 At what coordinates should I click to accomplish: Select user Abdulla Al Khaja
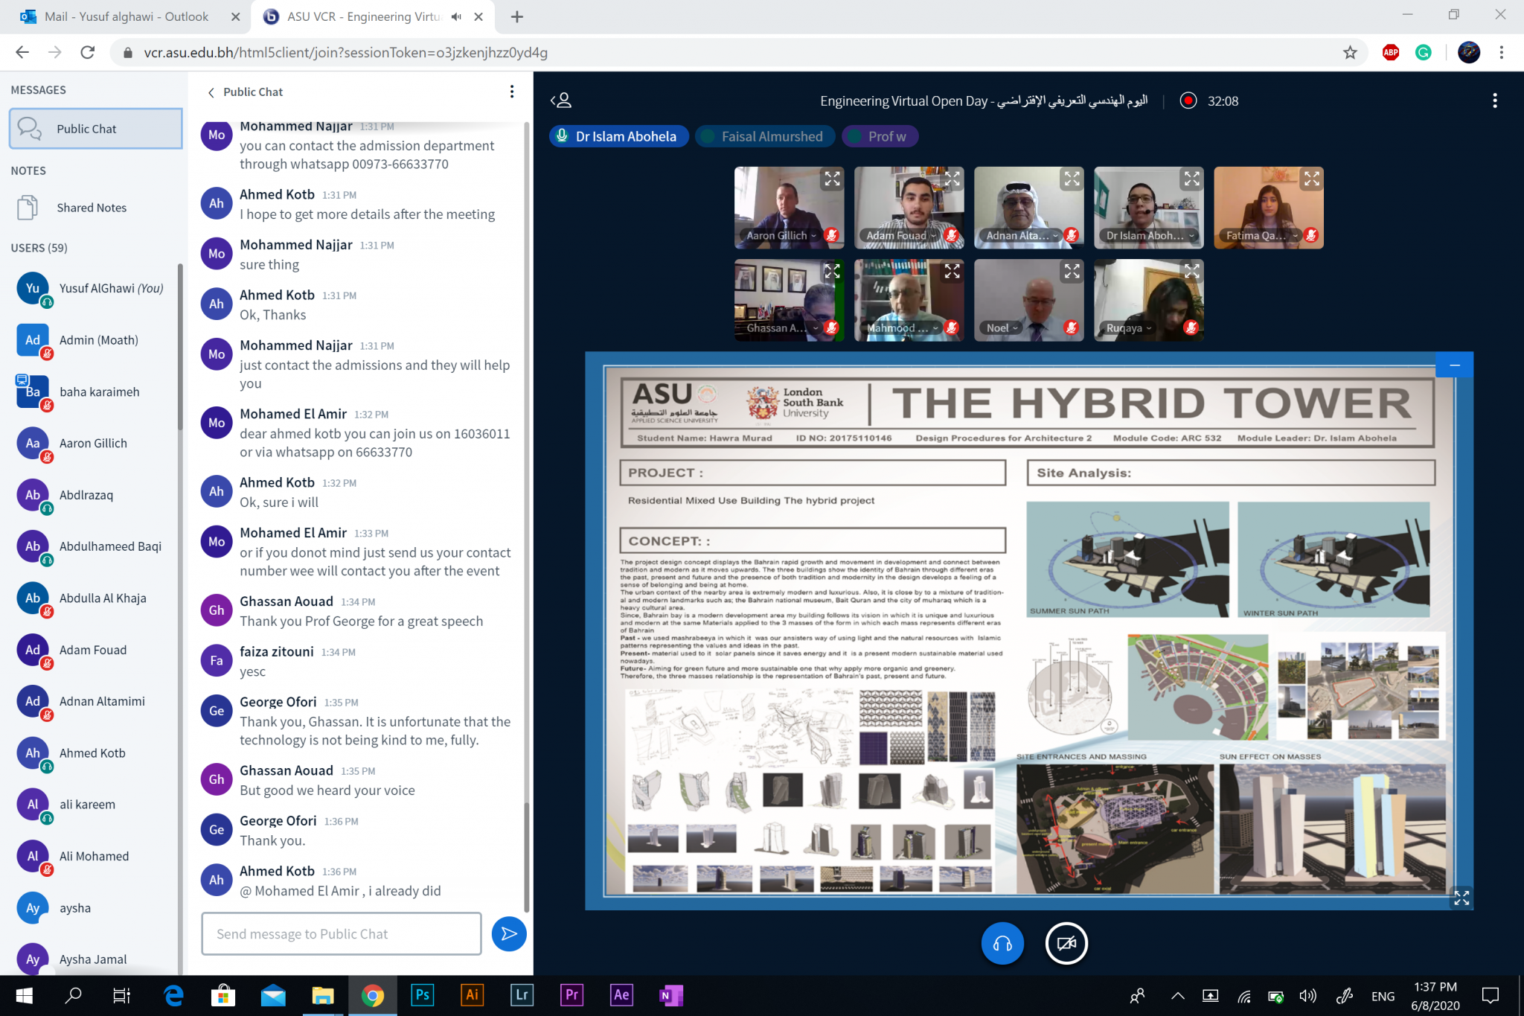(93, 598)
